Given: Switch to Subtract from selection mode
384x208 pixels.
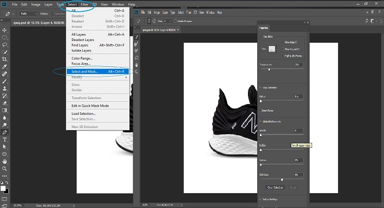Looking at the screenshot, I should pos(154,21).
